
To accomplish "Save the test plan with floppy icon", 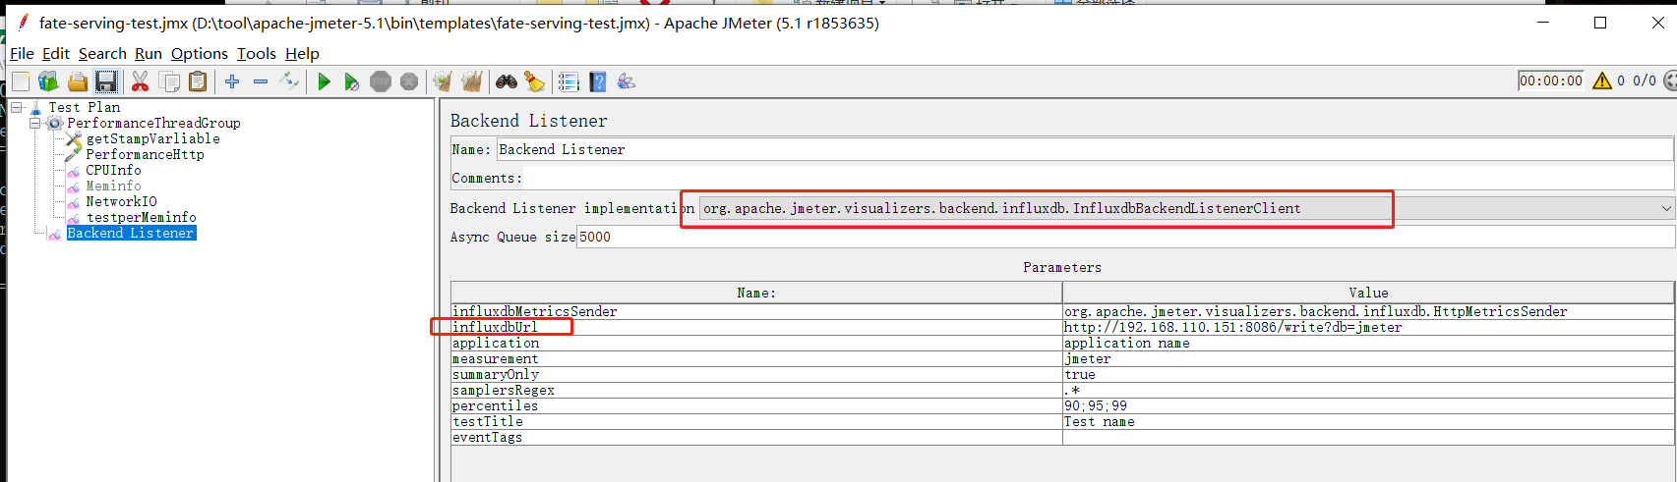I will point(106,81).
